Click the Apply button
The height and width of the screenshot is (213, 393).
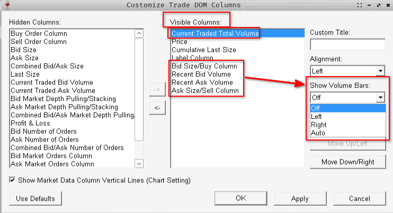pos(300,199)
